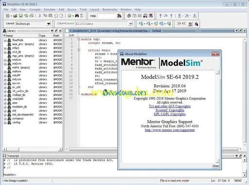249x185 pixels.
Task: Click the 'File is in read only mode!' status text
Action: 175,181
